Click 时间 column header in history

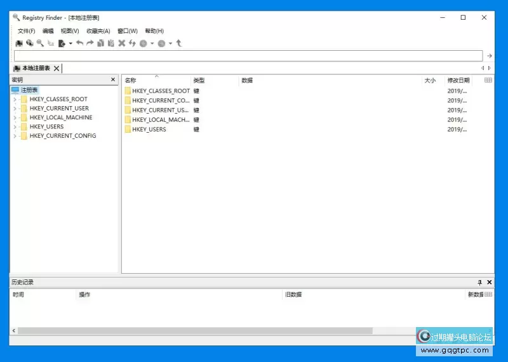point(43,294)
